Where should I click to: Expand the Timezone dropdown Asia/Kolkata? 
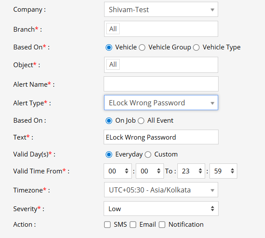(x=161, y=190)
